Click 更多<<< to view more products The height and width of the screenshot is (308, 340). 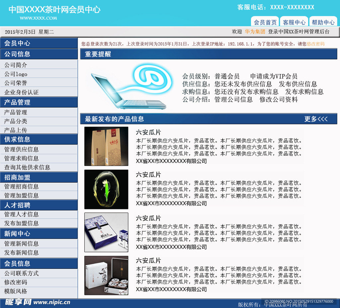[316, 119]
